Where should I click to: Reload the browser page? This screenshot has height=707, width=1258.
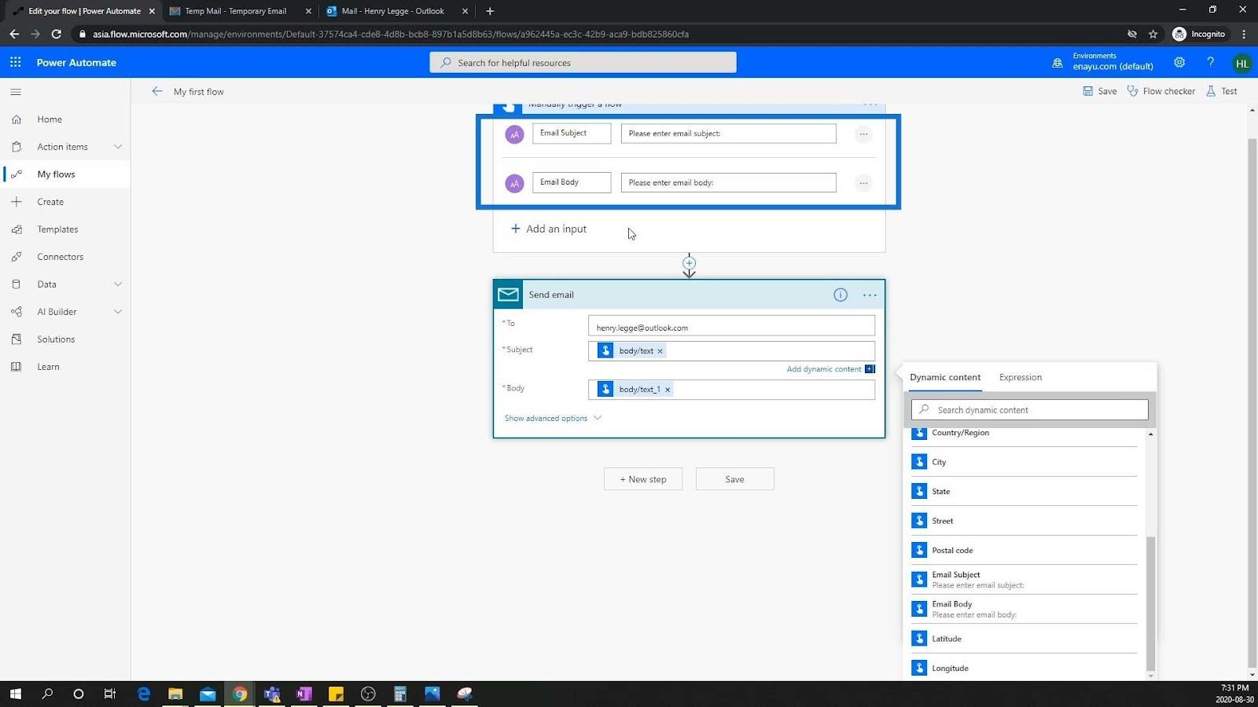tap(56, 34)
